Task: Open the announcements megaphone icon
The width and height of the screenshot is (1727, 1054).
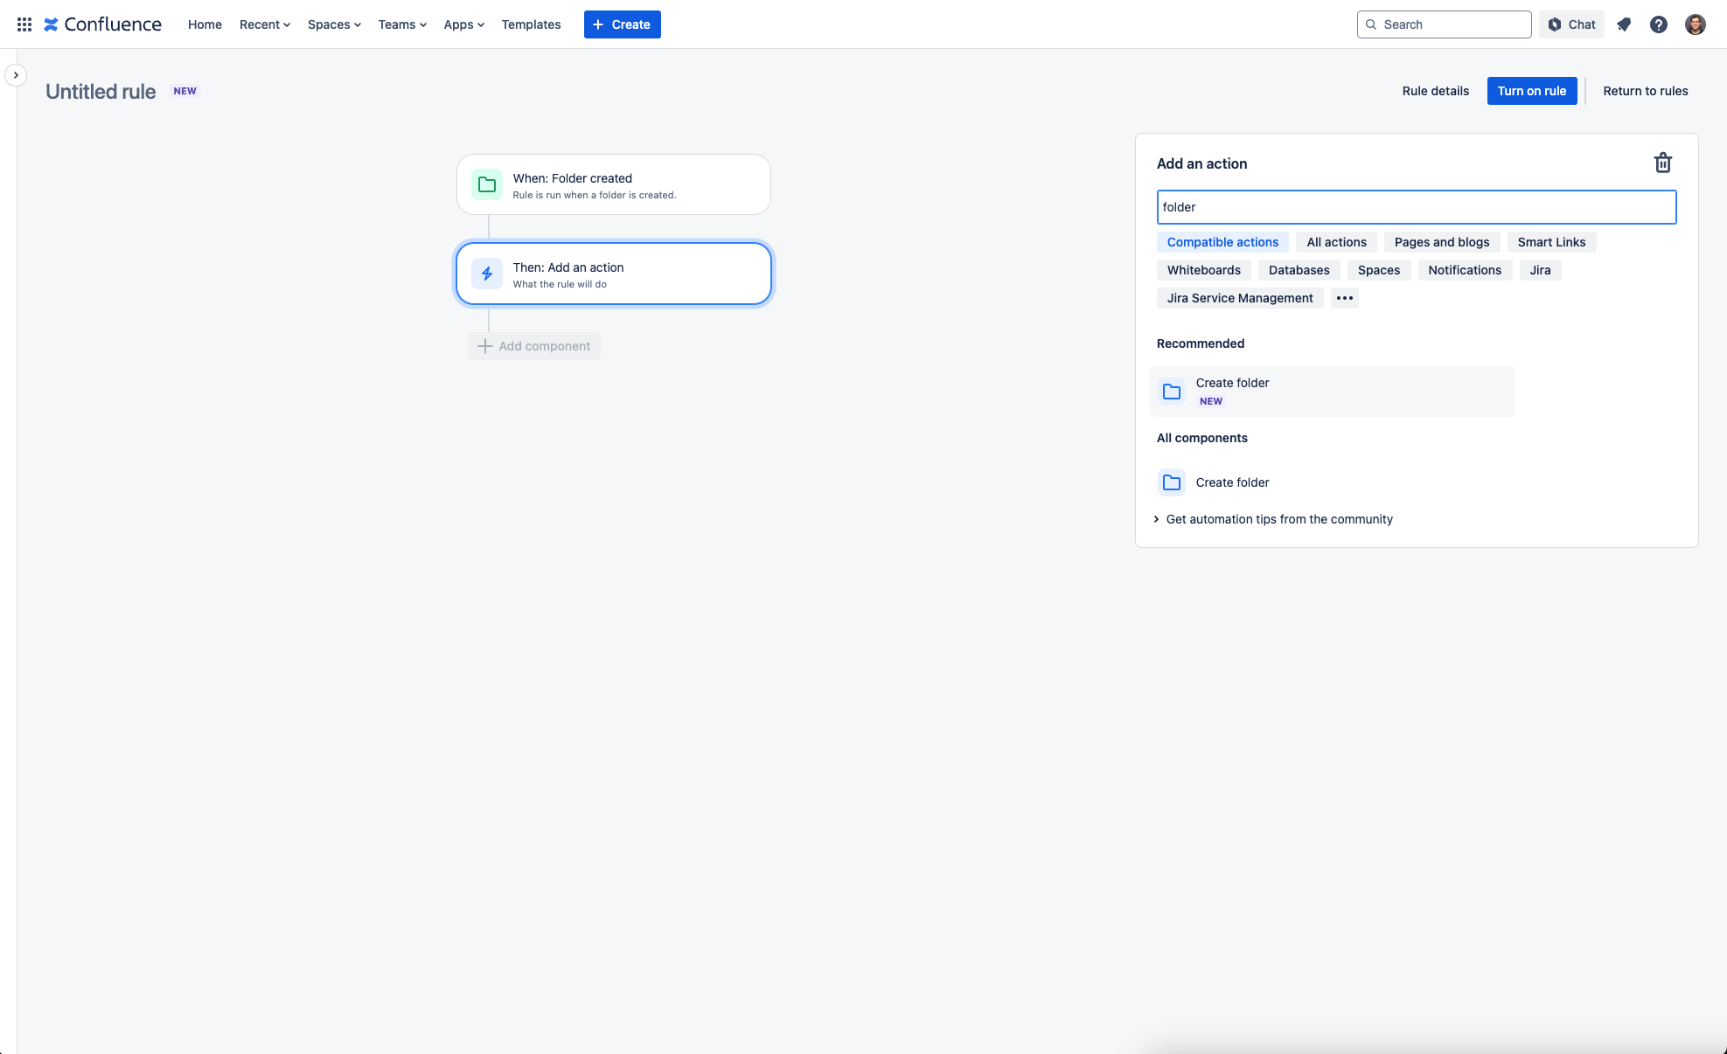Action: [x=1624, y=24]
